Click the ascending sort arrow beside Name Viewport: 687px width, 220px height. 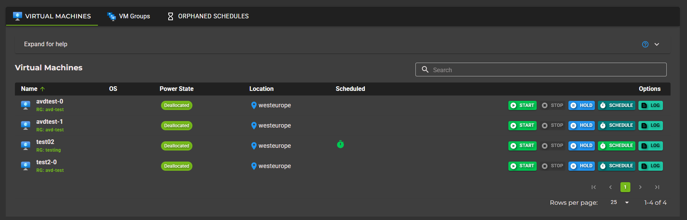[x=42, y=89]
